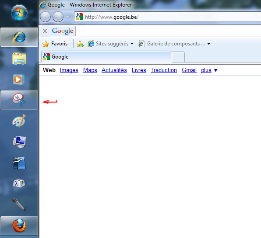Open the Actualités link
Screen dimensions: 261x238
point(114,70)
